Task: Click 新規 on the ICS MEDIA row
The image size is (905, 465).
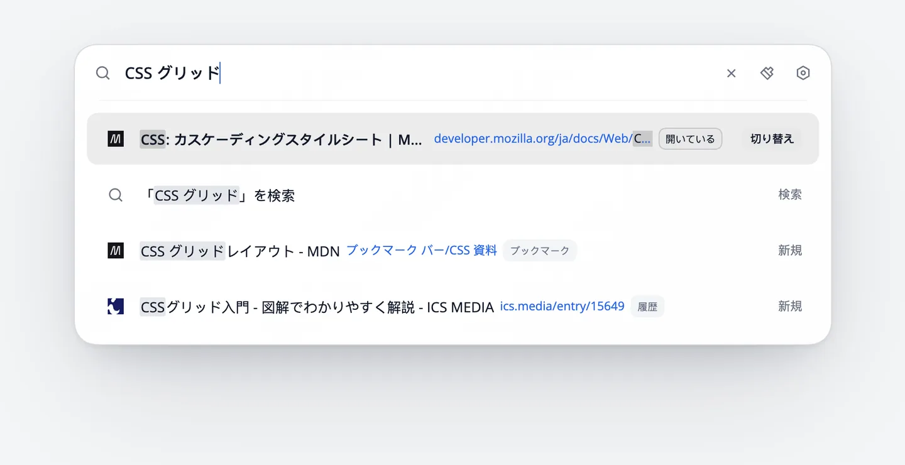Action: (790, 307)
